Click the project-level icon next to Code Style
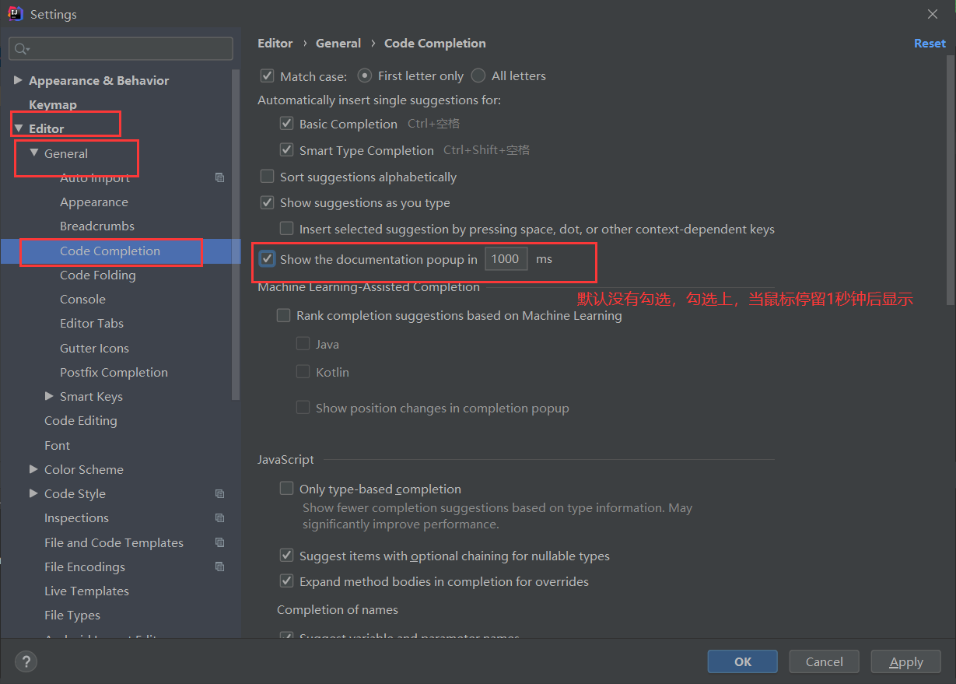The height and width of the screenshot is (684, 956). point(219,493)
